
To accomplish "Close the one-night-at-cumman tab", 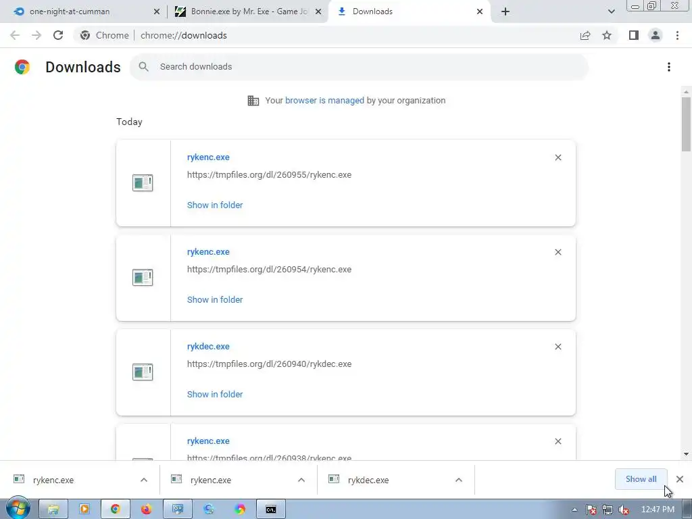I will click(x=157, y=11).
